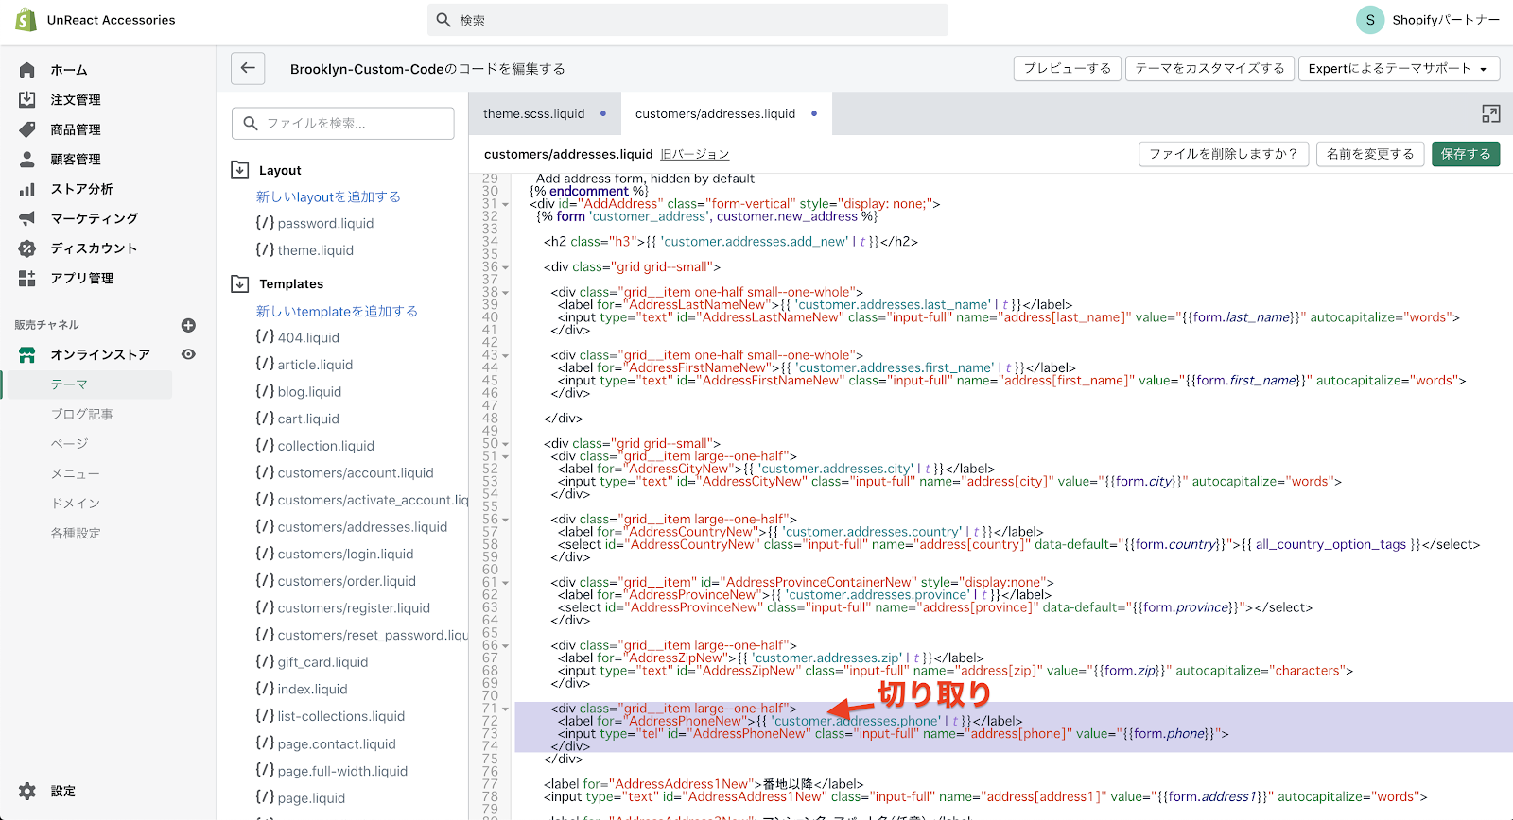View online store eye icon

click(x=188, y=354)
